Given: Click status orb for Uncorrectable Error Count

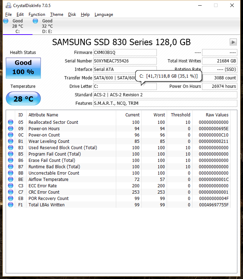Looking at the screenshot, I should 11,173.
